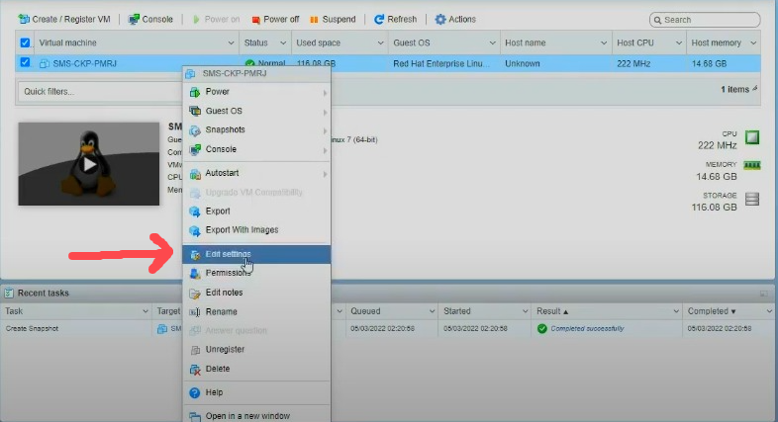Click the Autostart menu icon
The height and width of the screenshot is (422, 778).
pos(195,173)
